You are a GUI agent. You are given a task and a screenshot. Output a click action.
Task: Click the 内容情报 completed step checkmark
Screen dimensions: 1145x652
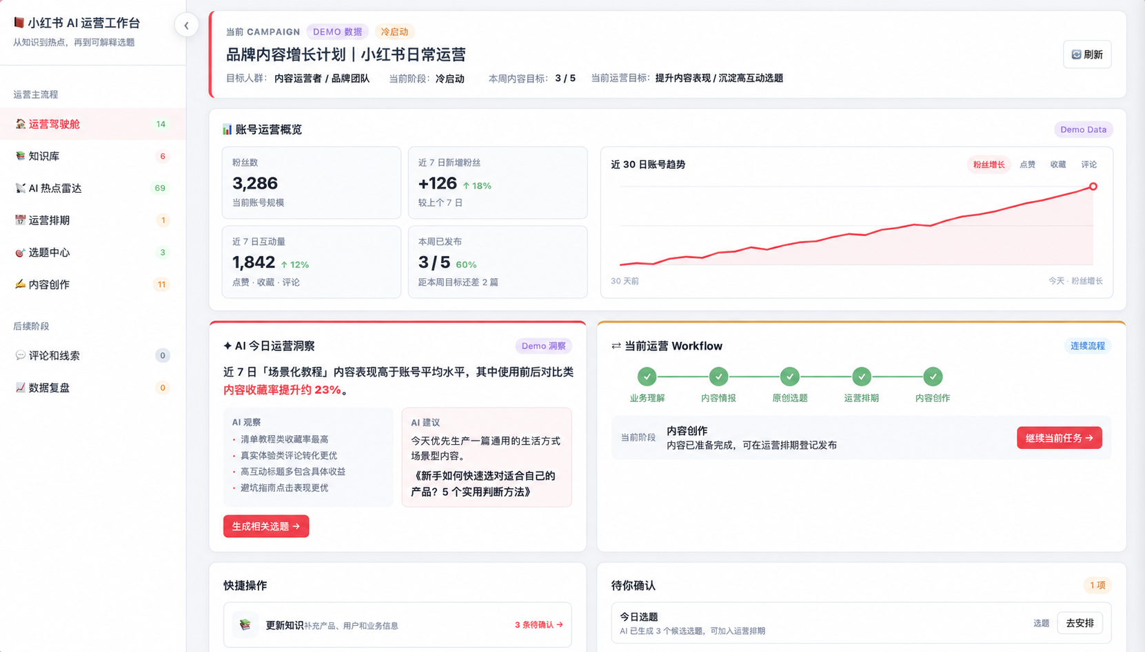point(718,377)
